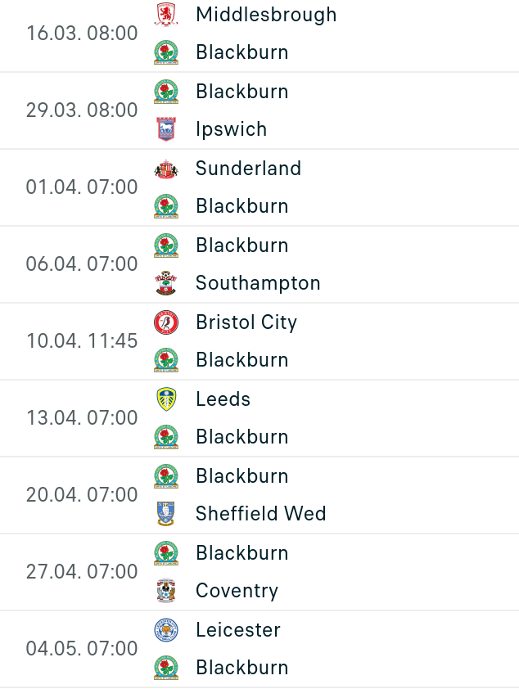Click the Ipswich club crest icon
The height and width of the screenshot is (689, 519).
coord(166,129)
